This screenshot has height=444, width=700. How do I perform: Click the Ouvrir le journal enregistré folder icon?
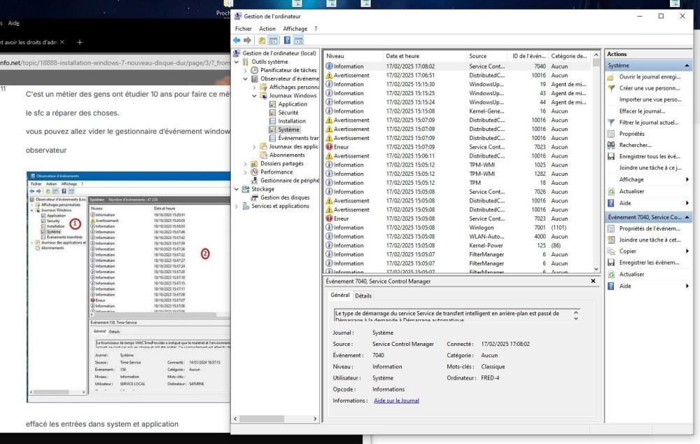tap(611, 76)
